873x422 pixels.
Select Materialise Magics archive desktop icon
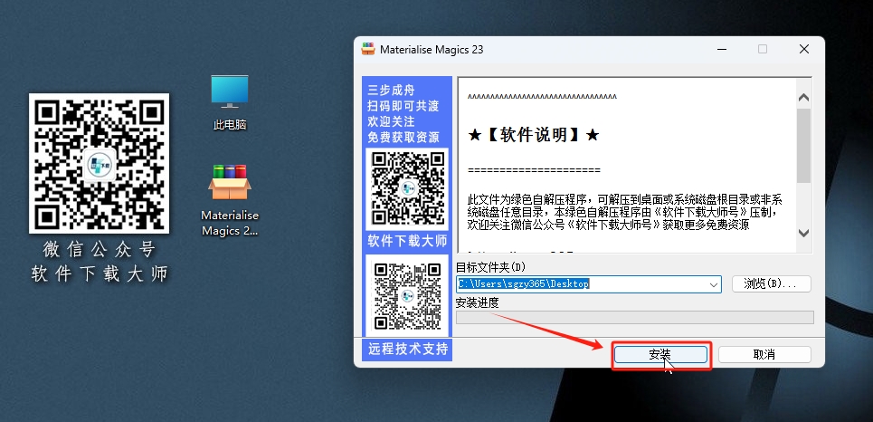tap(230, 200)
